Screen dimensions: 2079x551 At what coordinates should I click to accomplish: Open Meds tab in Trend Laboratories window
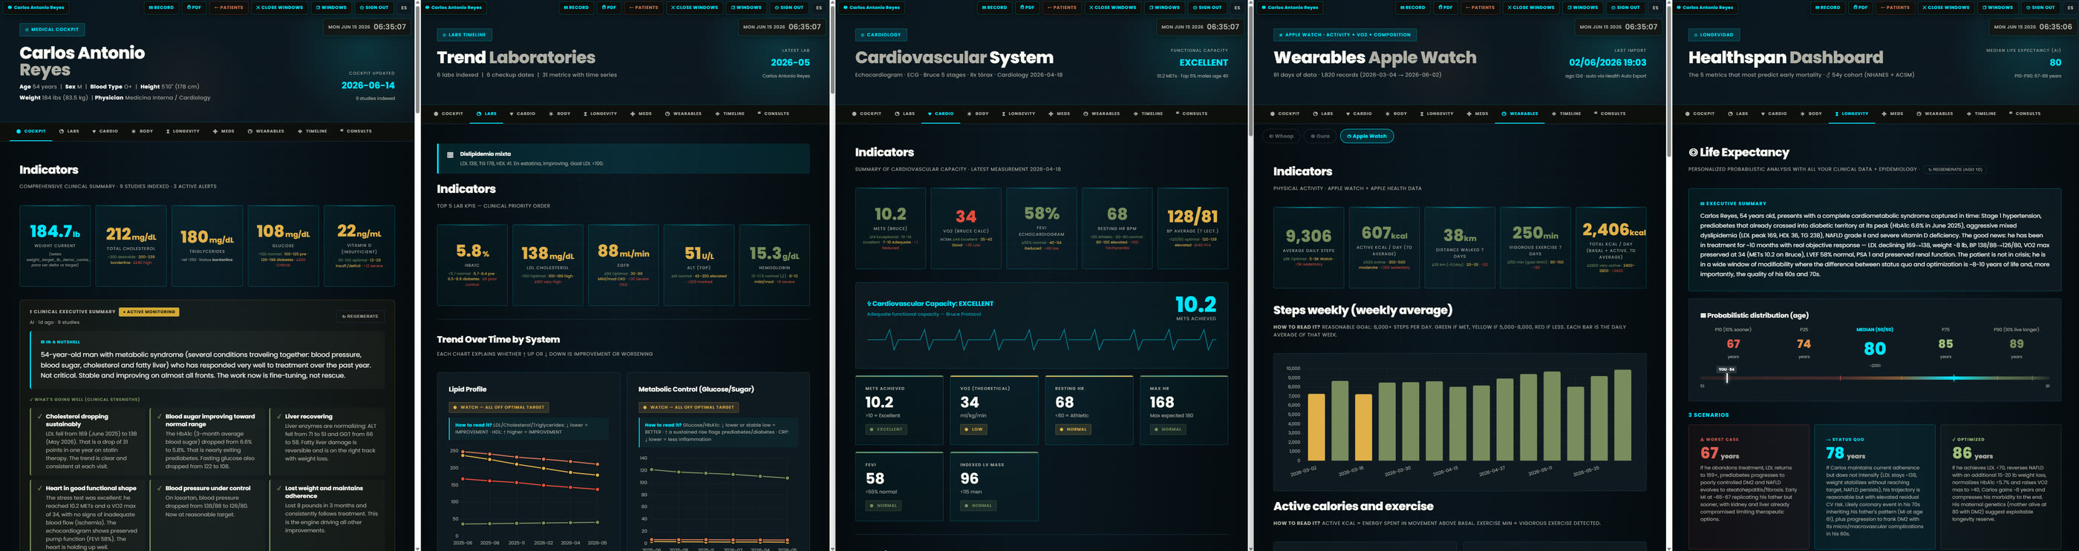click(x=642, y=113)
